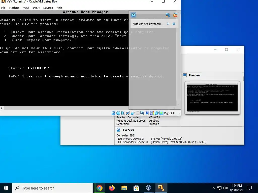Click the Recording Disabled value
Image resolution: width=258 pixels, height=193 pixels.
(154, 124)
